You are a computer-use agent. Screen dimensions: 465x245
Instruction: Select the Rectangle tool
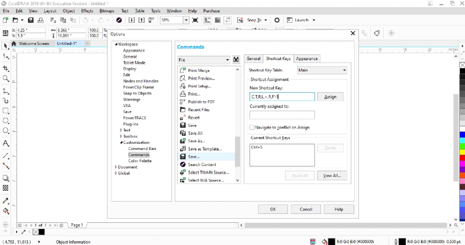pyautogui.click(x=5, y=111)
